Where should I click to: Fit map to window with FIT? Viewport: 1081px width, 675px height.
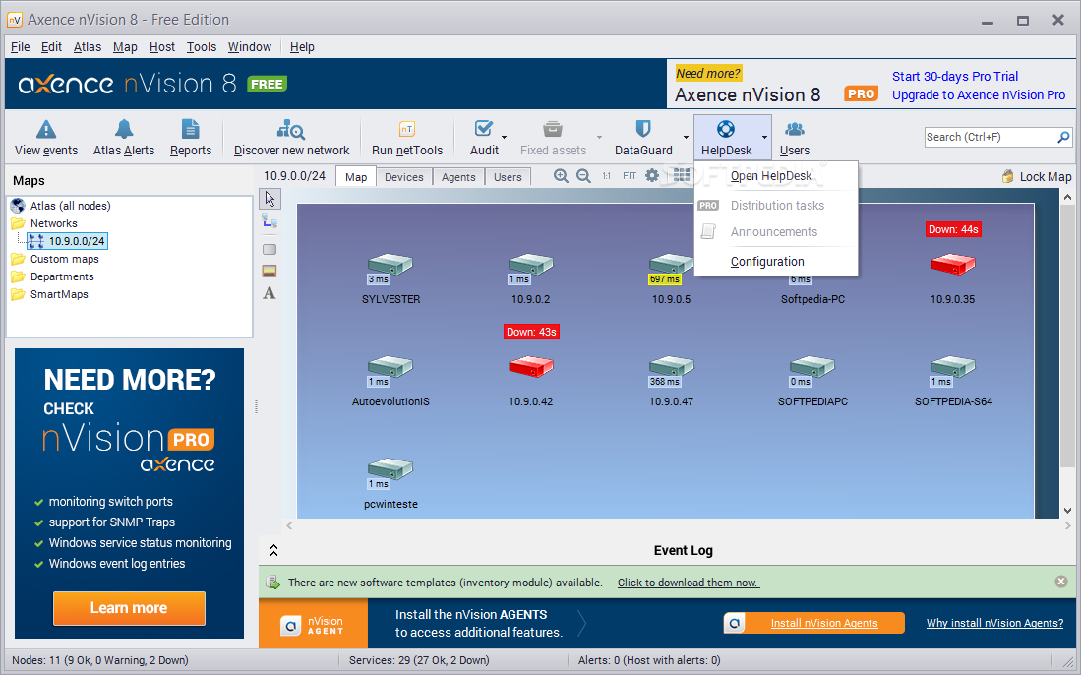[x=630, y=176]
